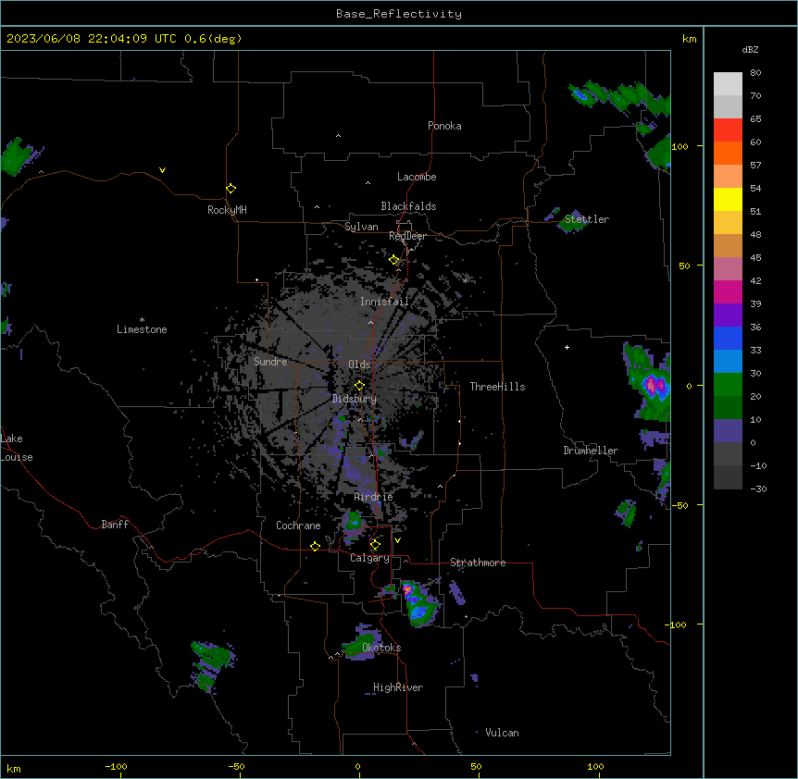Viewport: 798px width, 779px height.
Task: Click the strong storm cell southeast of Calgary
Action: tap(418, 604)
